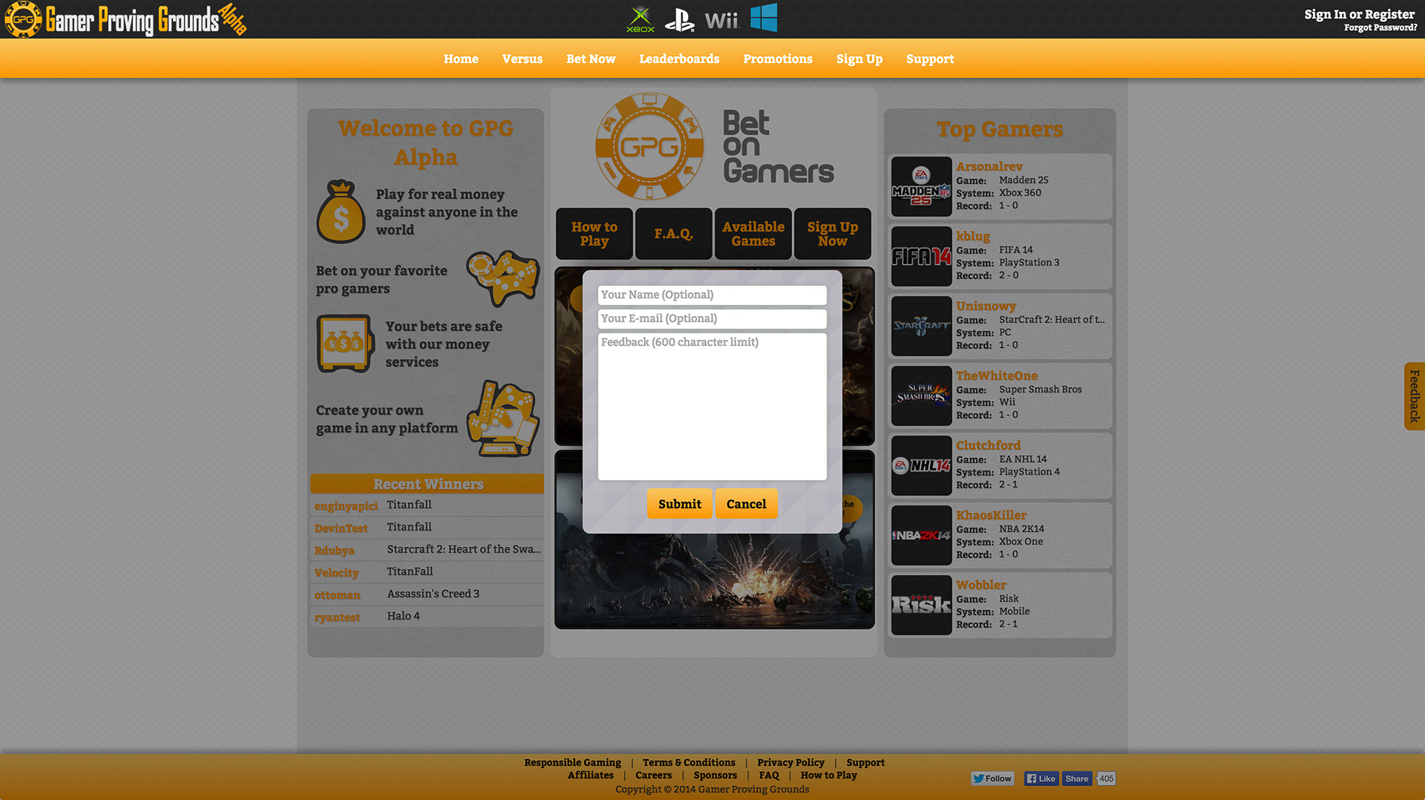Open the FAQ footer link
Image resolution: width=1425 pixels, height=800 pixels.
769,775
